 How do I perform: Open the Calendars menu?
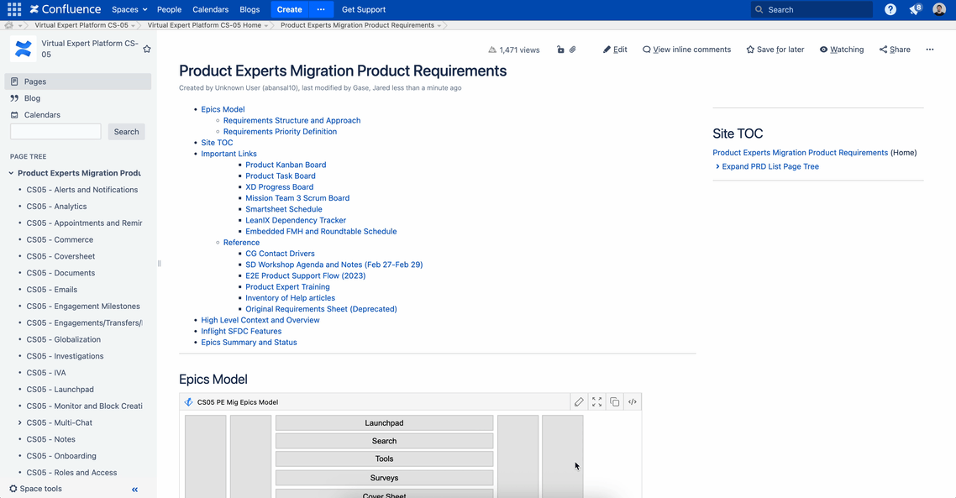coord(210,9)
